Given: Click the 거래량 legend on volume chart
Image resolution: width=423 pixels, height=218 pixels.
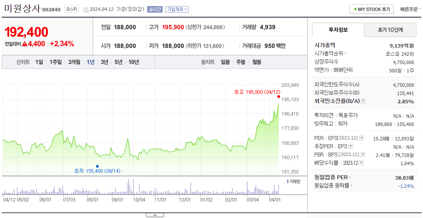Looking at the screenshot, I should click(x=293, y=181).
